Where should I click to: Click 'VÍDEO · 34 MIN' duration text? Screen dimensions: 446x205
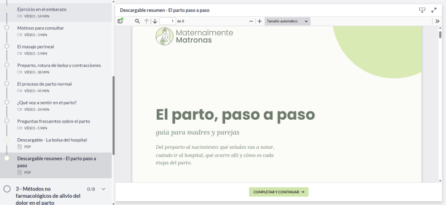(37, 110)
